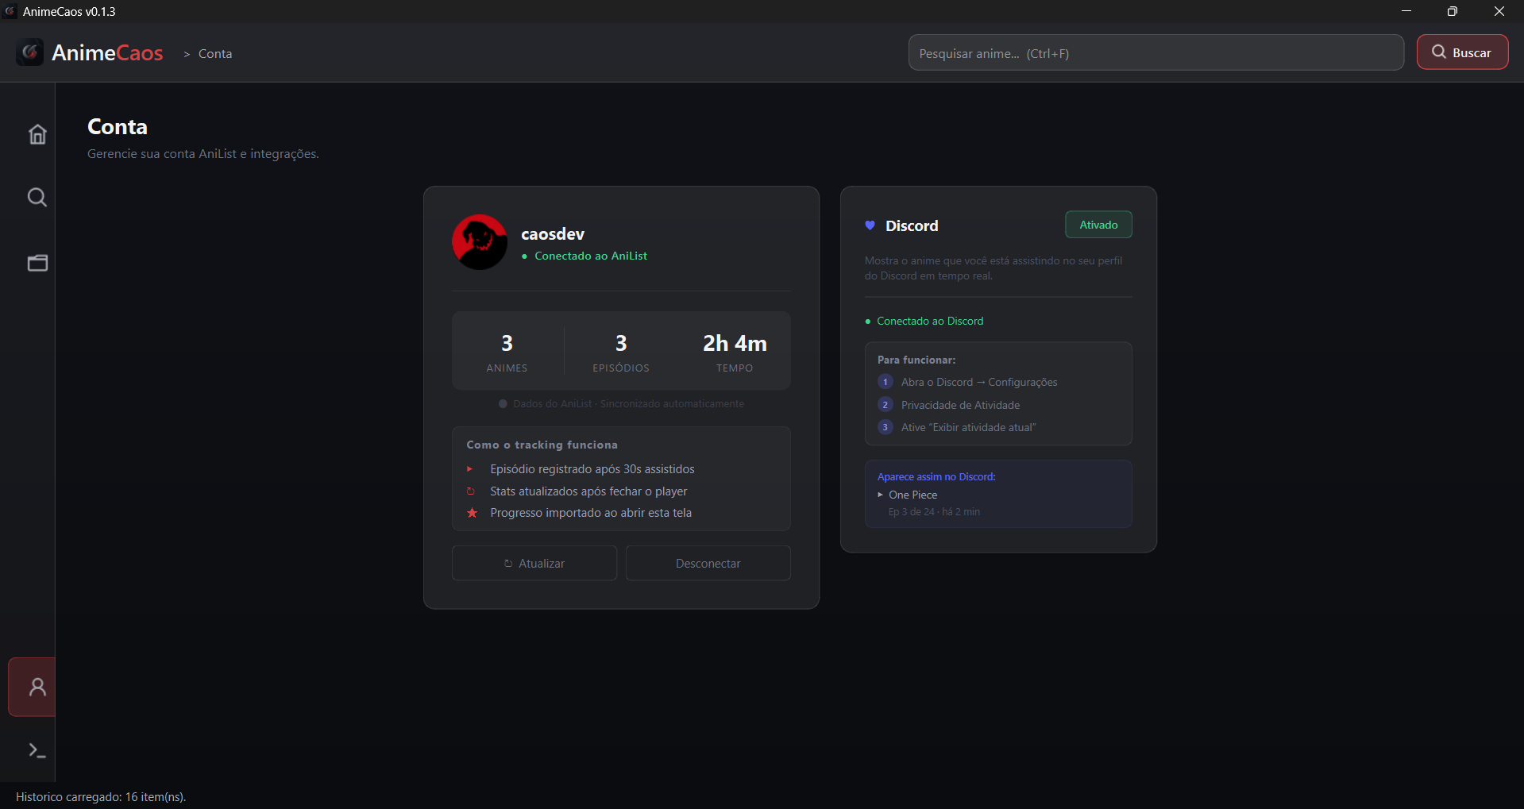
Task: Click the refresh icon beside Stats atualizados
Action: tap(470, 491)
